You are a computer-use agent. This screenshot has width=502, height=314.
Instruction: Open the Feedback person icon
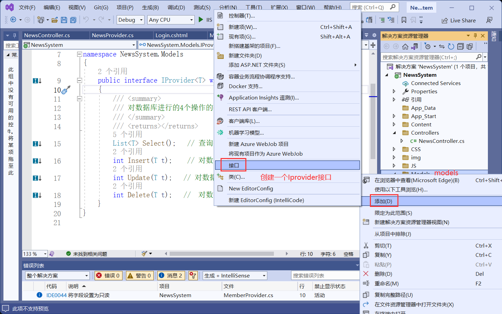489,20
